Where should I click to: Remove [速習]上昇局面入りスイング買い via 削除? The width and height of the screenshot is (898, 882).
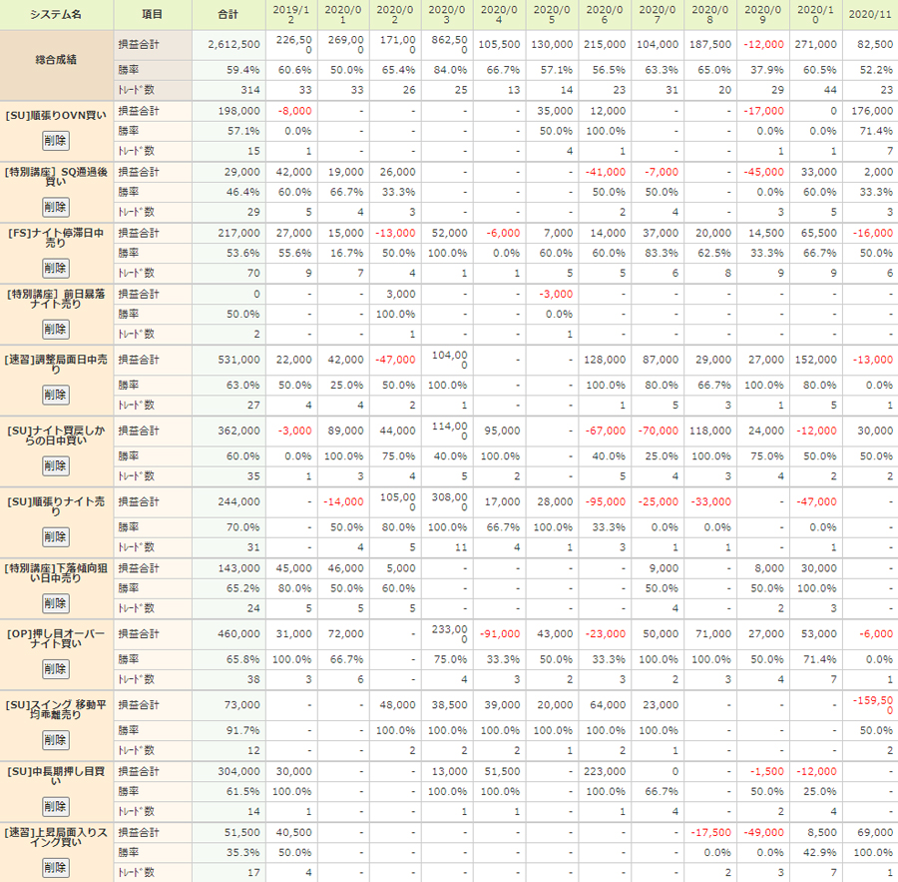pyautogui.click(x=56, y=867)
